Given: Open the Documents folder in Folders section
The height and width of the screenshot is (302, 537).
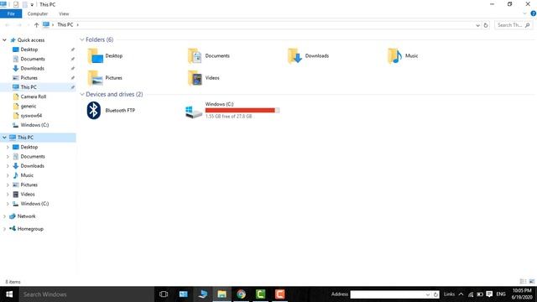Looking at the screenshot, I should [x=209, y=56].
